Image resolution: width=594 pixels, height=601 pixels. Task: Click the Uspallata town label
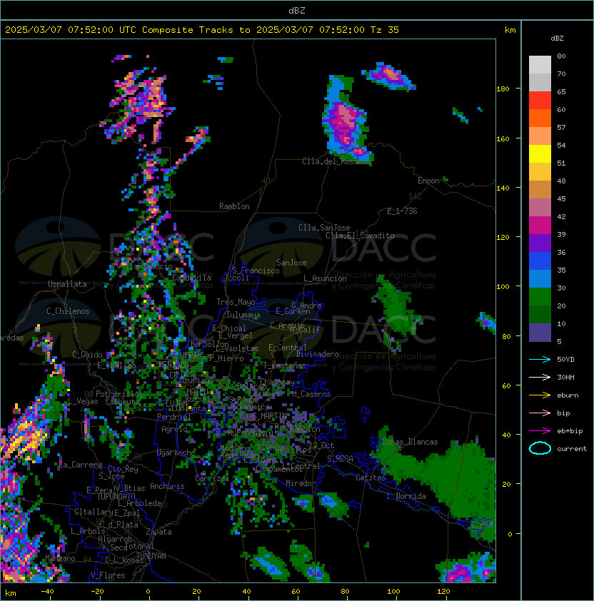(67, 284)
